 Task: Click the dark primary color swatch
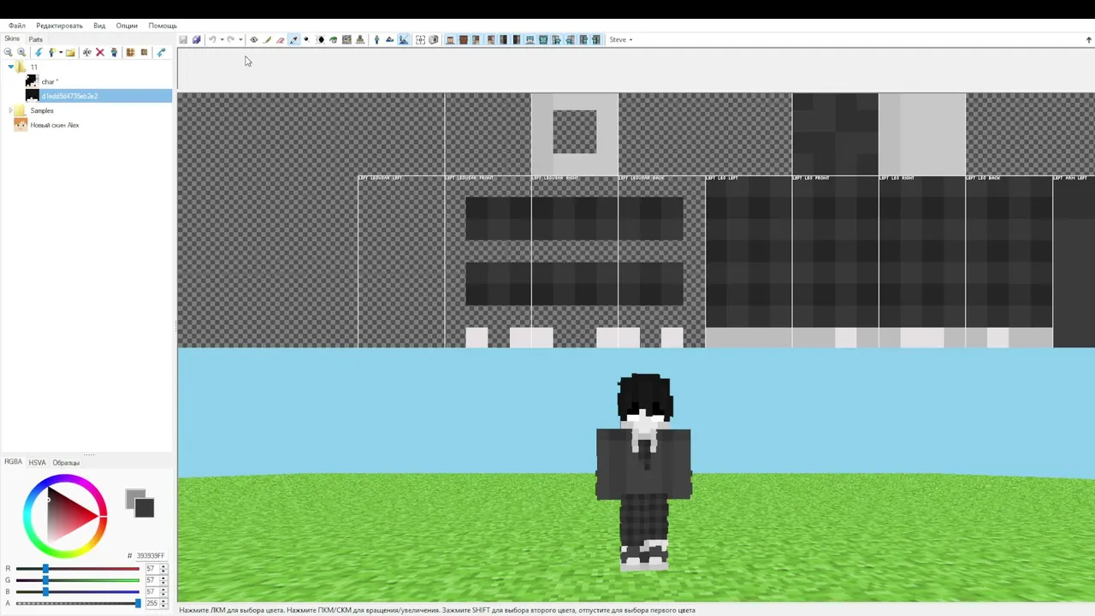[x=144, y=508]
